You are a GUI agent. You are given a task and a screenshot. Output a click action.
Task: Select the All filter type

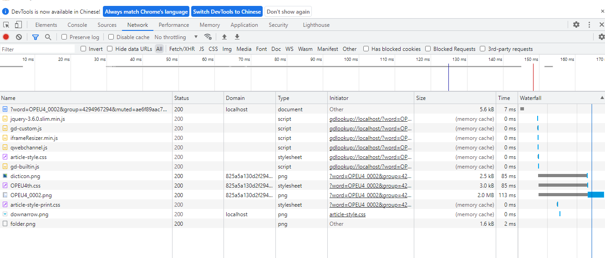(x=159, y=49)
